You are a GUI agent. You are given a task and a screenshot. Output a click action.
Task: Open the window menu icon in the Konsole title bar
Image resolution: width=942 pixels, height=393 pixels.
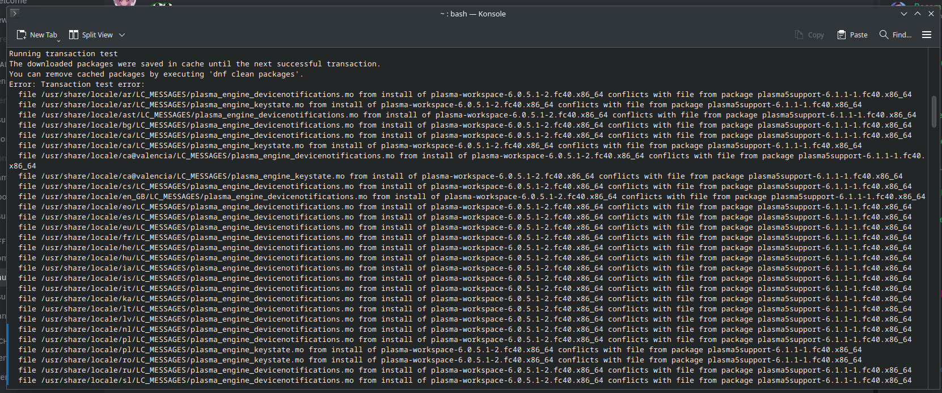coord(15,14)
